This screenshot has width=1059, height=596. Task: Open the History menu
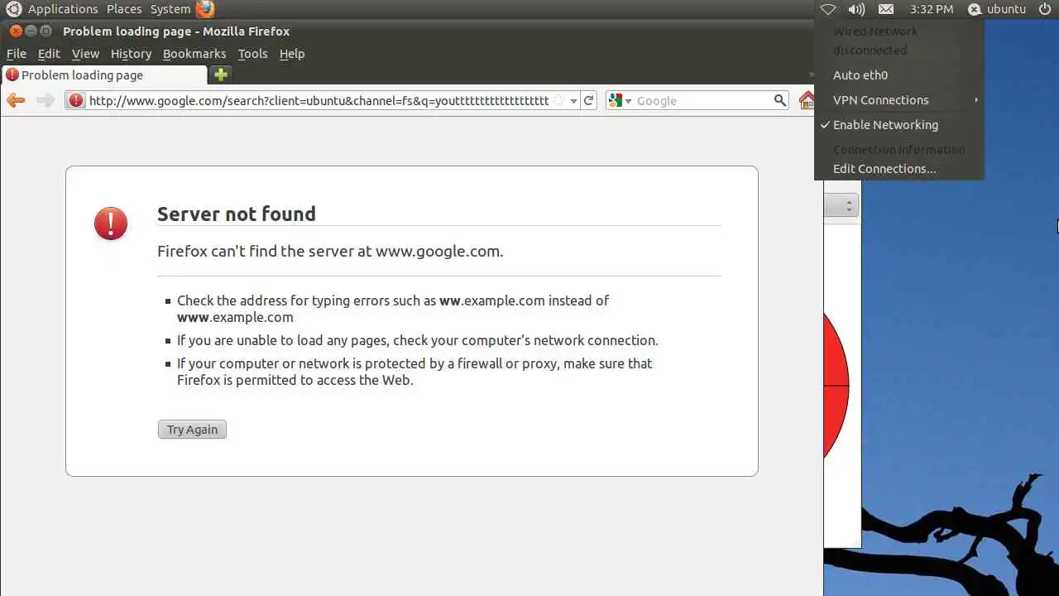click(x=131, y=54)
